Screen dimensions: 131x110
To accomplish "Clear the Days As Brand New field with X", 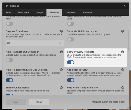I will (x=60, y=43).
